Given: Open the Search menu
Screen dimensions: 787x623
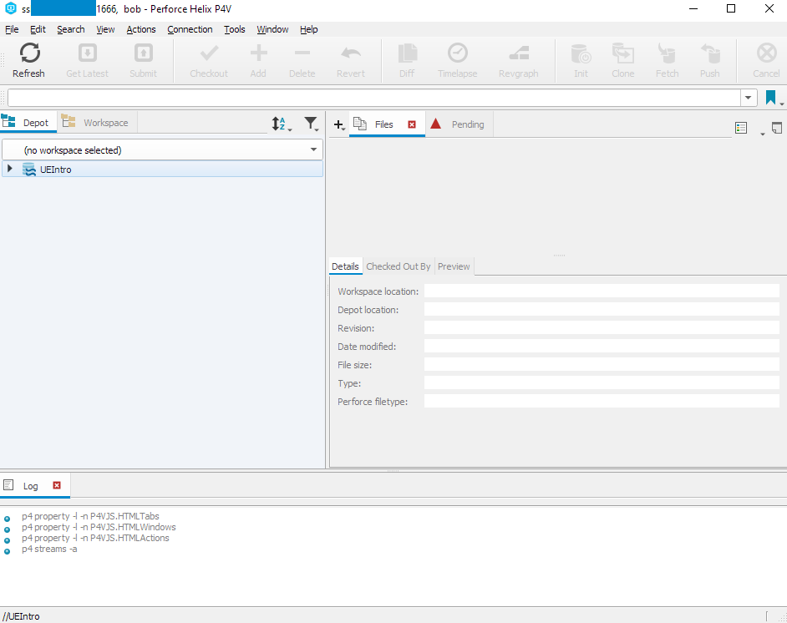Looking at the screenshot, I should click(x=71, y=29).
